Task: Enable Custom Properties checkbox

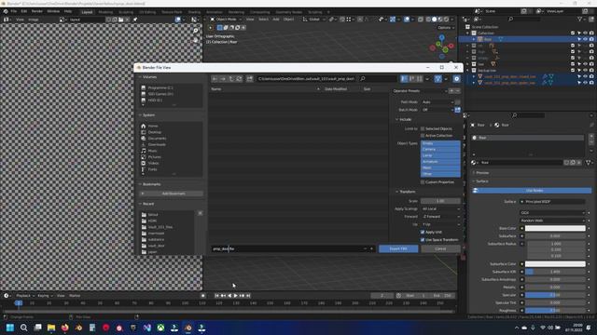Action: click(x=423, y=182)
